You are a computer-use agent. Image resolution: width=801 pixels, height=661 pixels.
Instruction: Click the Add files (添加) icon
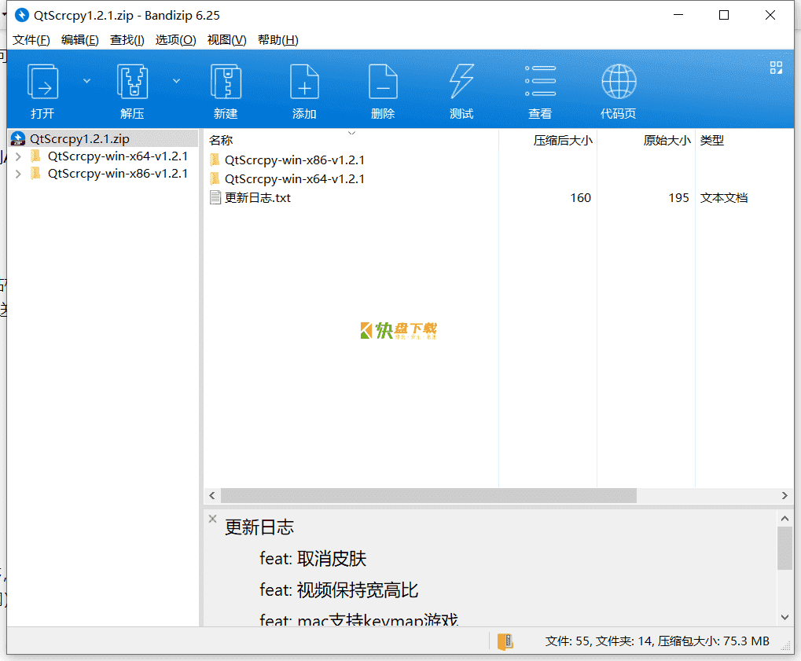tap(304, 82)
